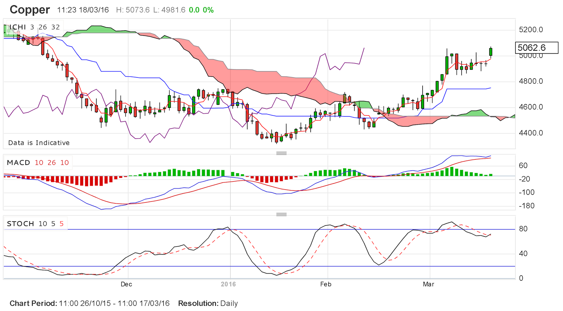
Task: Click the MACD axis value -20
Action: 525,179
